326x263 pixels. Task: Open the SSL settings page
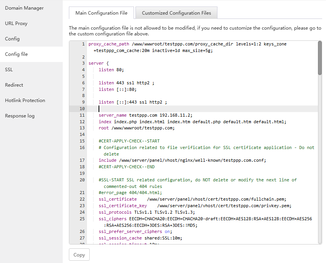pos(9,70)
